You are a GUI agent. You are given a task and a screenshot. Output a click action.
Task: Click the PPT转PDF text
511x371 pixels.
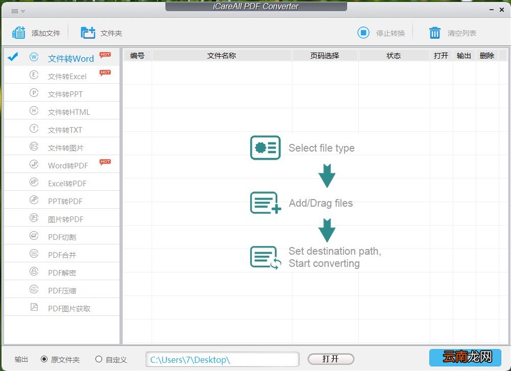65,201
